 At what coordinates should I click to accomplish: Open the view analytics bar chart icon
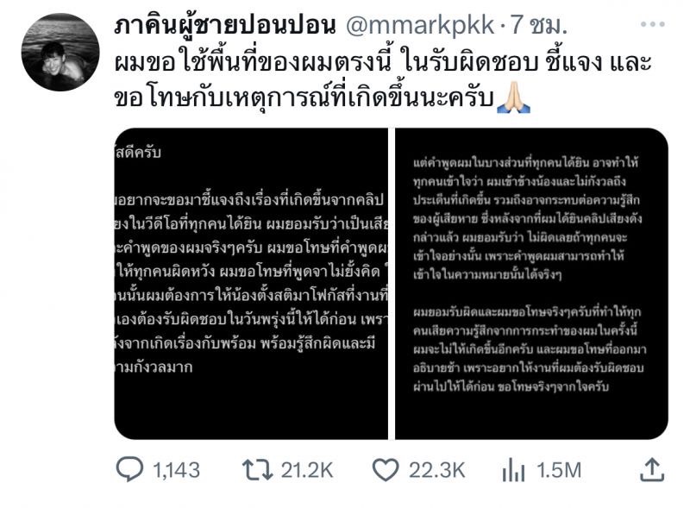point(513,470)
